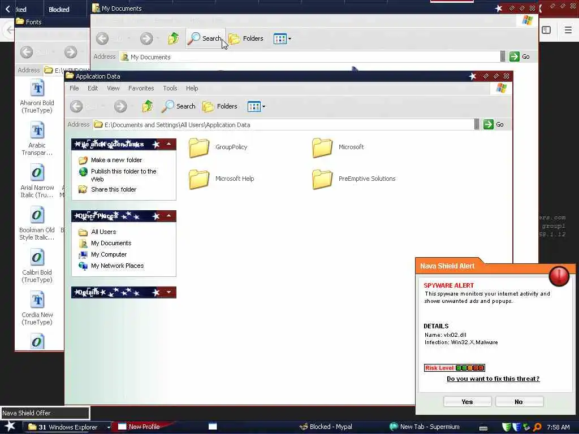
Task: Click Up folder icon in Application Data window
Action: [148, 106]
